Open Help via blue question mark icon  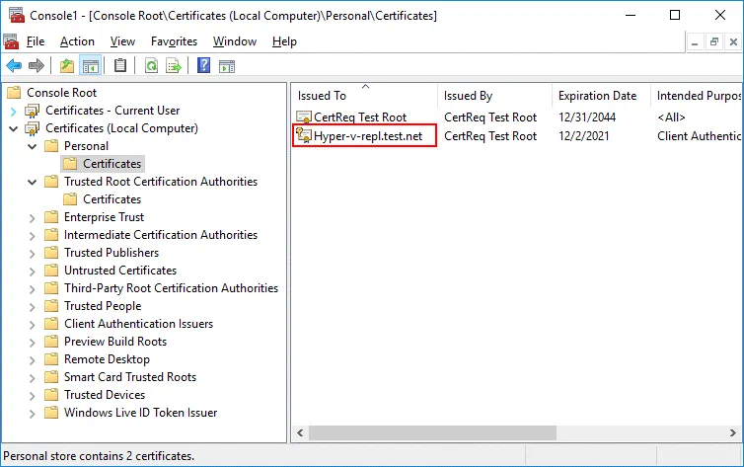click(203, 66)
